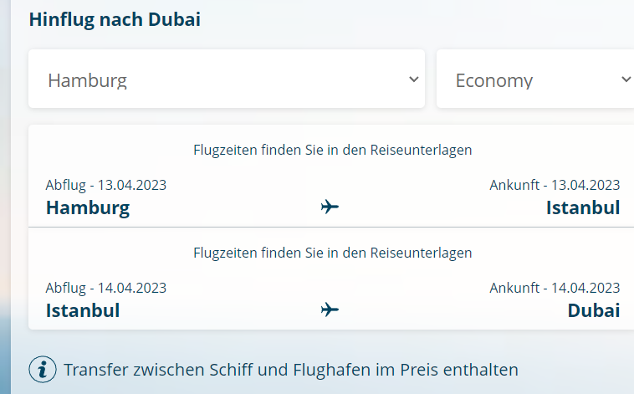Click the chevron arrow in the Economy field

(626, 79)
